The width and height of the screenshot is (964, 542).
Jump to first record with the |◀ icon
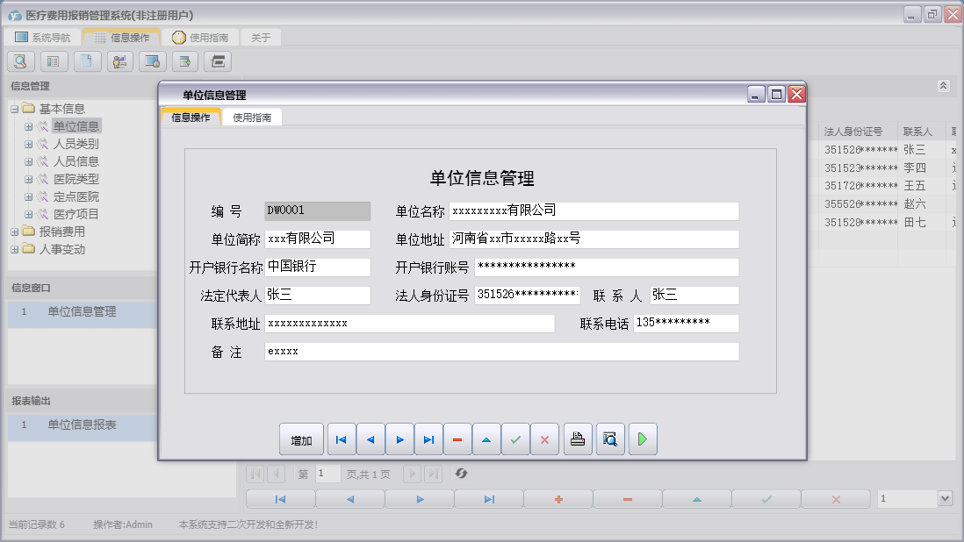tap(342, 439)
